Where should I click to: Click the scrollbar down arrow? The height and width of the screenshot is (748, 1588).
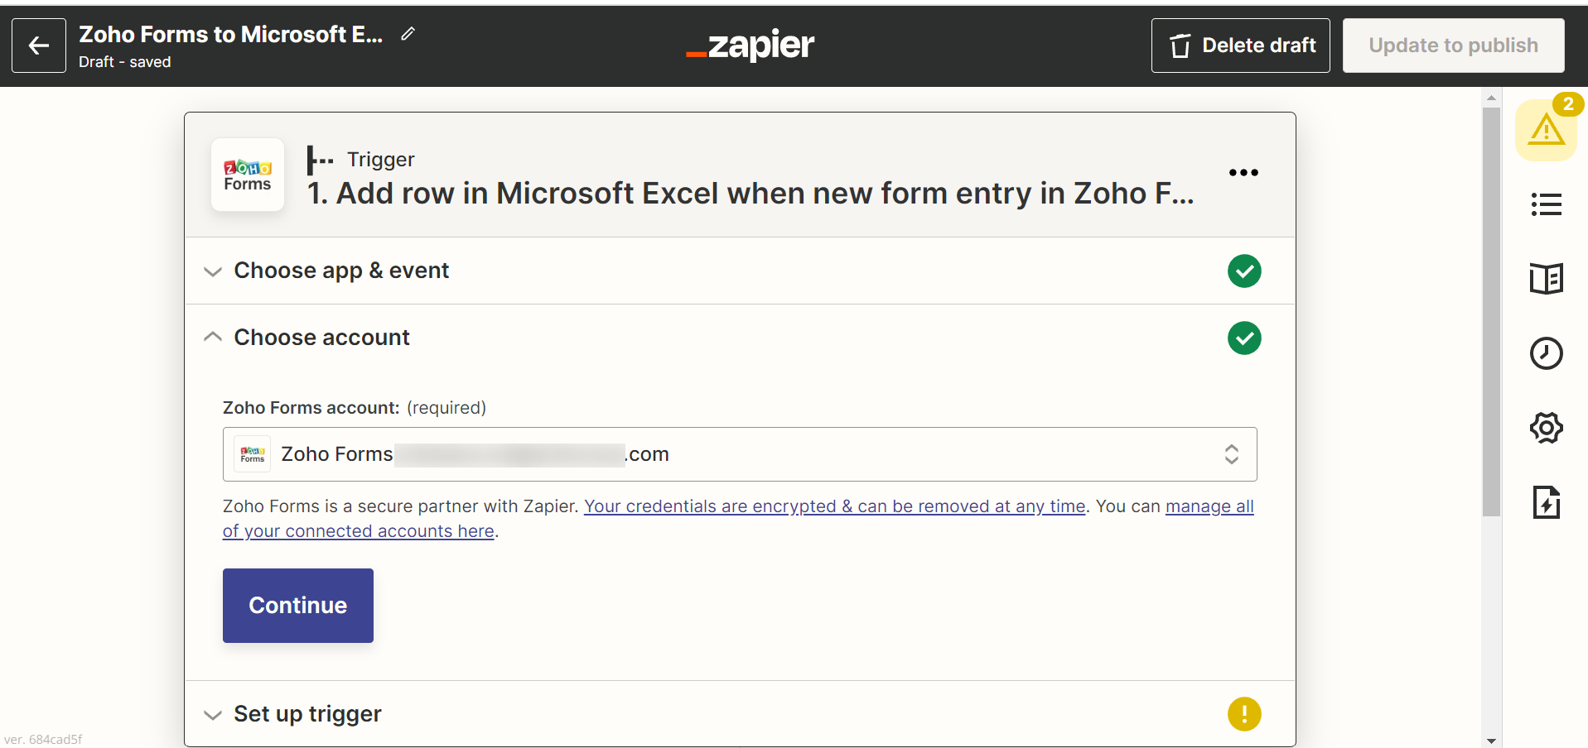pyautogui.click(x=1491, y=741)
